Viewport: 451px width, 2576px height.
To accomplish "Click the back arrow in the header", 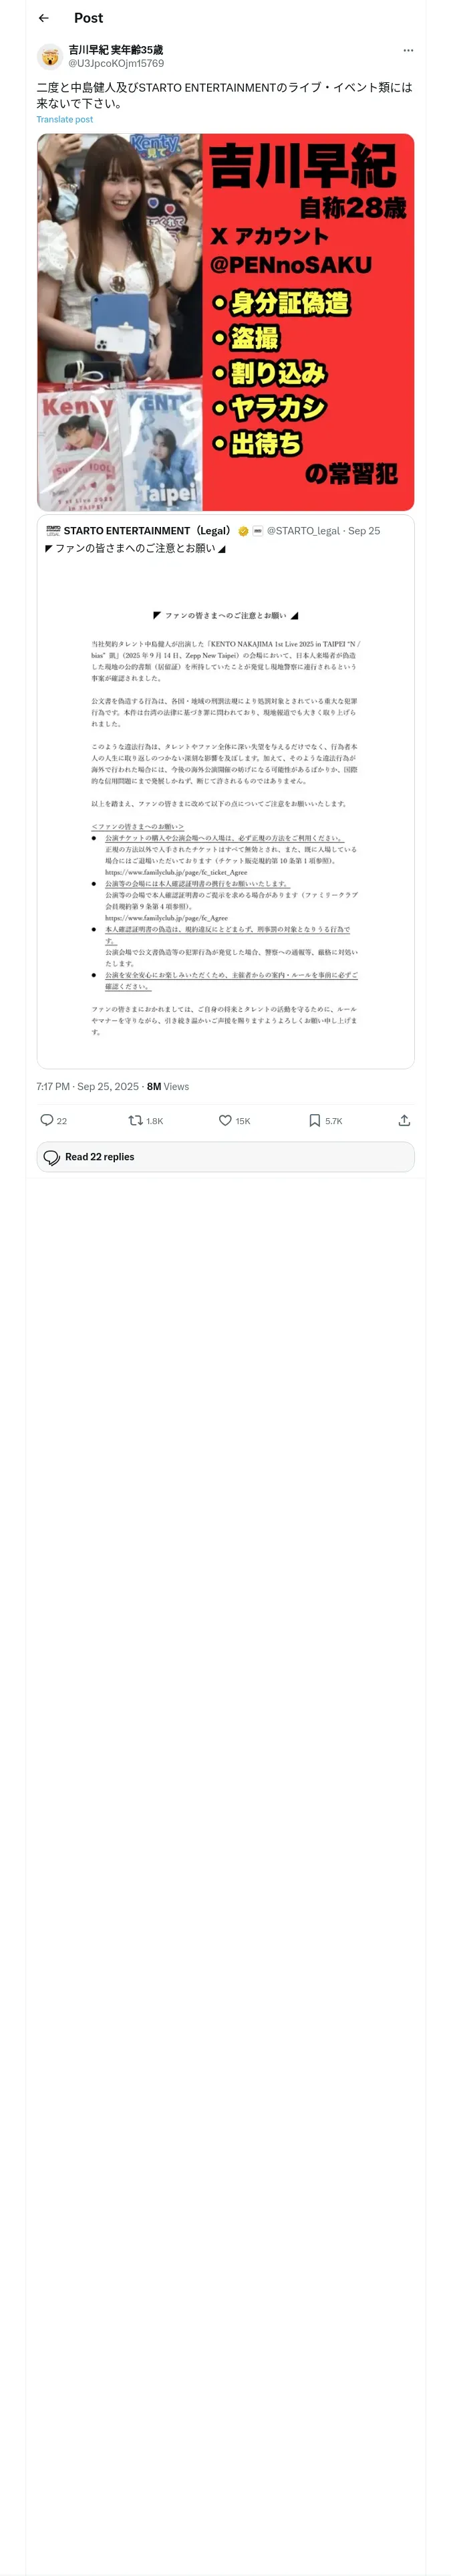I will [43, 18].
